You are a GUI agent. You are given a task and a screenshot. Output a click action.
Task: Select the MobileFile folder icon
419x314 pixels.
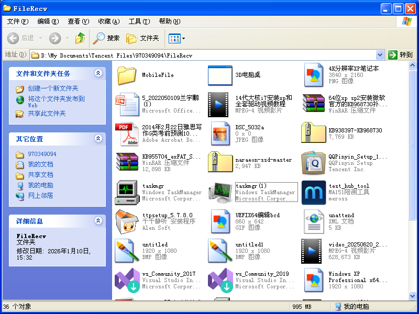coord(127,75)
